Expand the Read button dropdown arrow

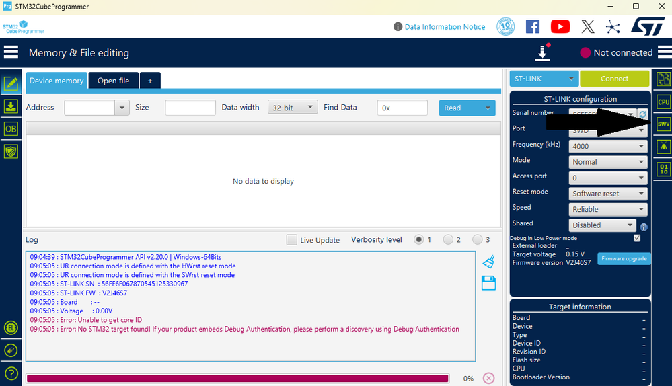click(488, 108)
